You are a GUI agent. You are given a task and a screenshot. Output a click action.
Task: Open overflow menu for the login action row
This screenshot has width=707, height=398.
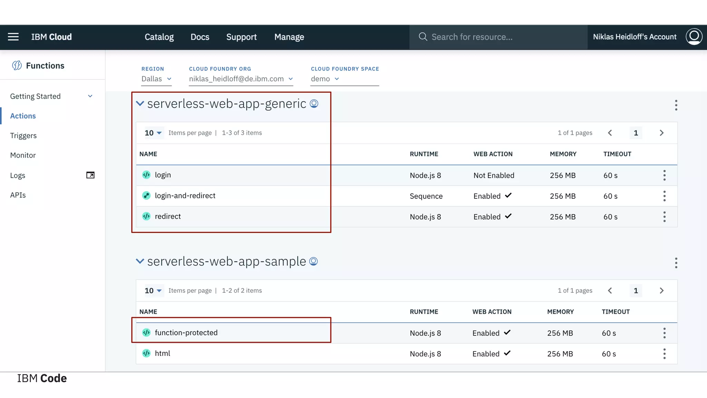664,176
